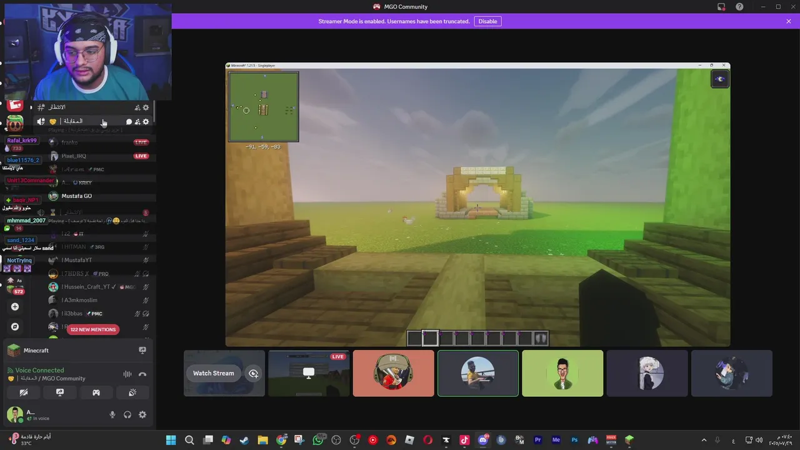This screenshot has height=450, width=800.
Task: Share your screen from voice panel
Action: pos(60,392)
